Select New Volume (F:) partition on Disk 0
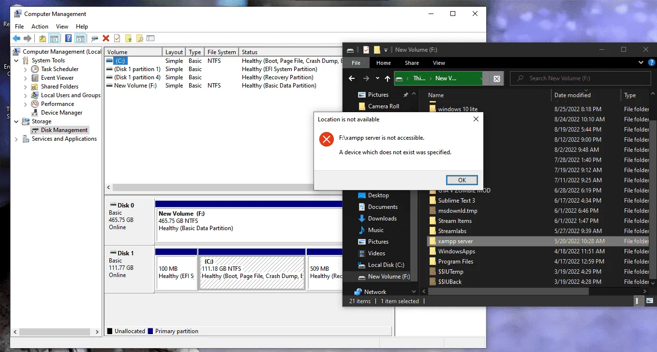 coord(249,225)
